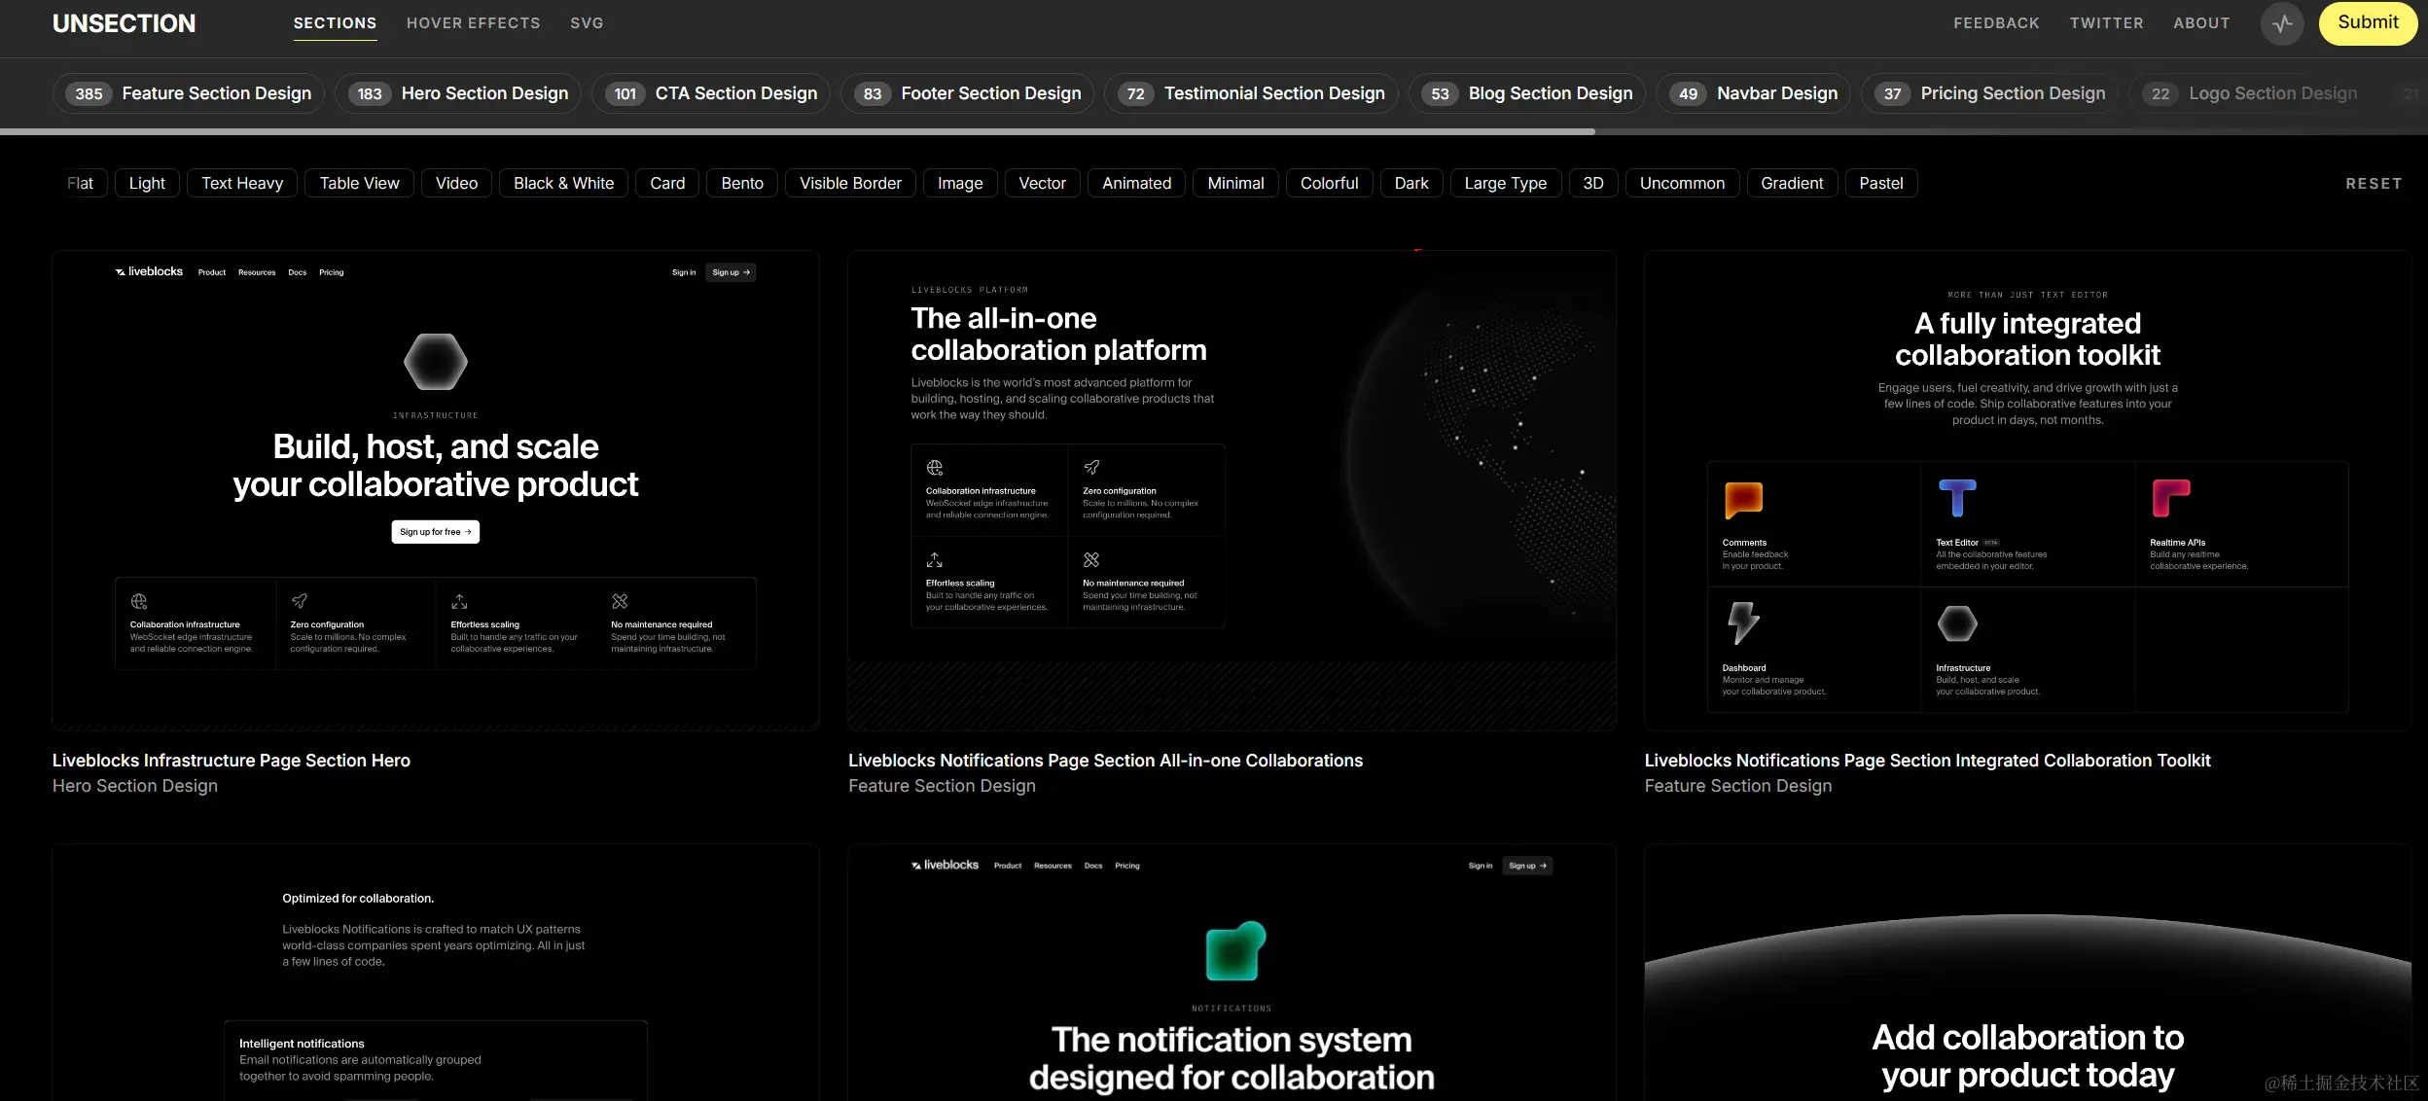Switch to the Hover Effects tab
Viewport: 2428px width, 1101px height.
pyautogui.click(x=473, y=23)
